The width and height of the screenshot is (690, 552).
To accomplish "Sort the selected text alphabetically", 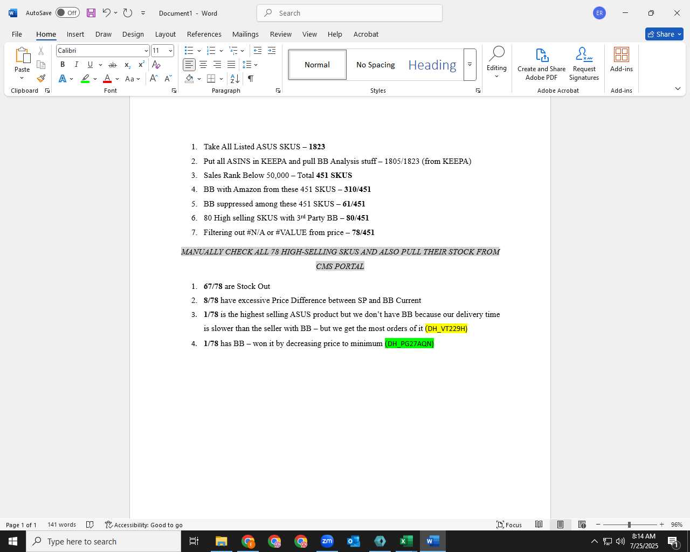I will click(x=235, y=79).
